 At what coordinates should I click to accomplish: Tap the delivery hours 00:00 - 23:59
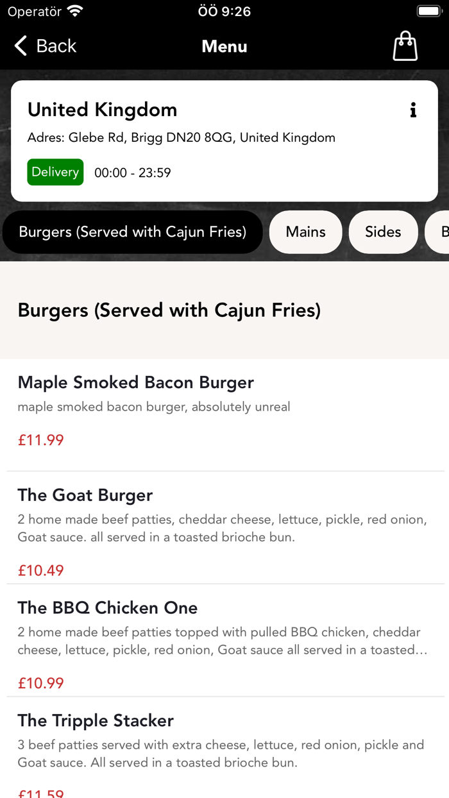click(132, 172)
